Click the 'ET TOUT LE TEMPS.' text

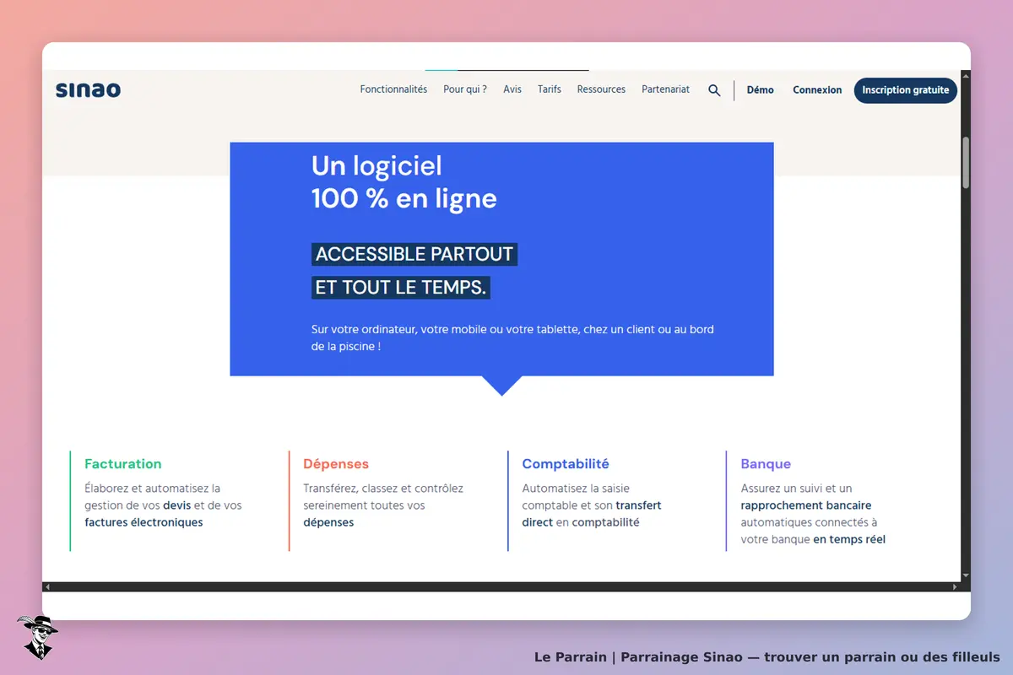(401, 288)
